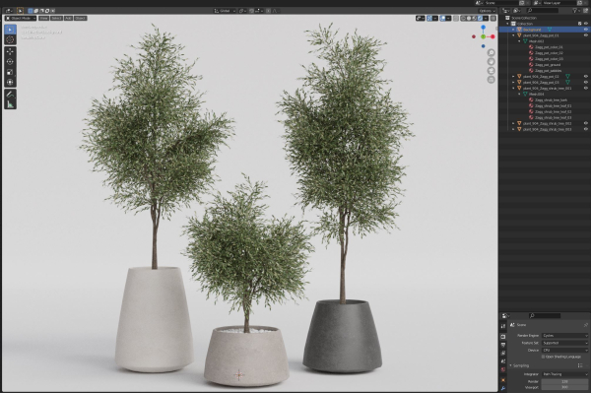Select the Annotate tool

click(x=10, y=95)
